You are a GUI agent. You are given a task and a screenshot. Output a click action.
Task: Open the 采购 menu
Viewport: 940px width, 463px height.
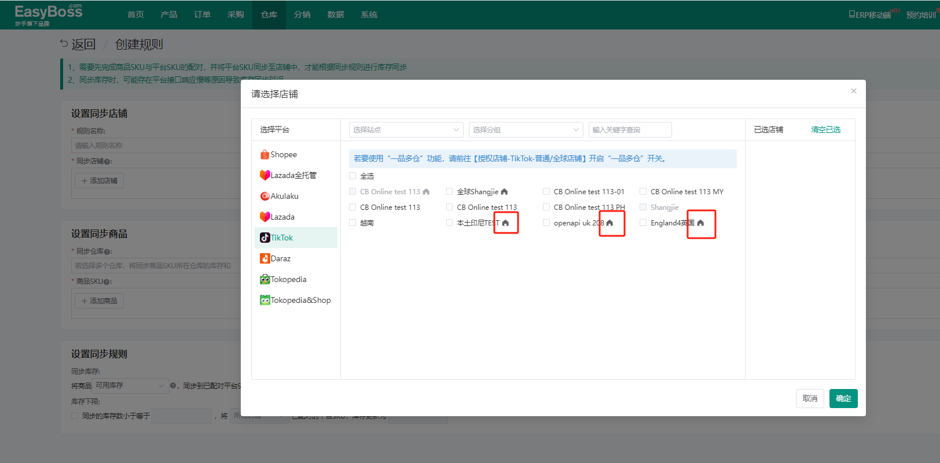[x=236, y=14]
